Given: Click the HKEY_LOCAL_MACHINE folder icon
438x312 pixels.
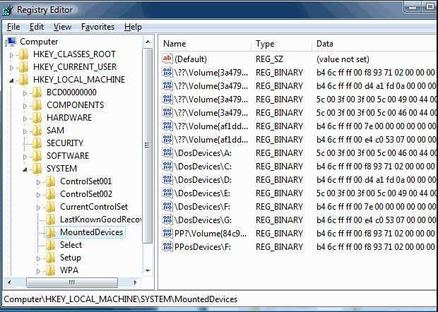Looking at the screenshot, I should point(24,80).
